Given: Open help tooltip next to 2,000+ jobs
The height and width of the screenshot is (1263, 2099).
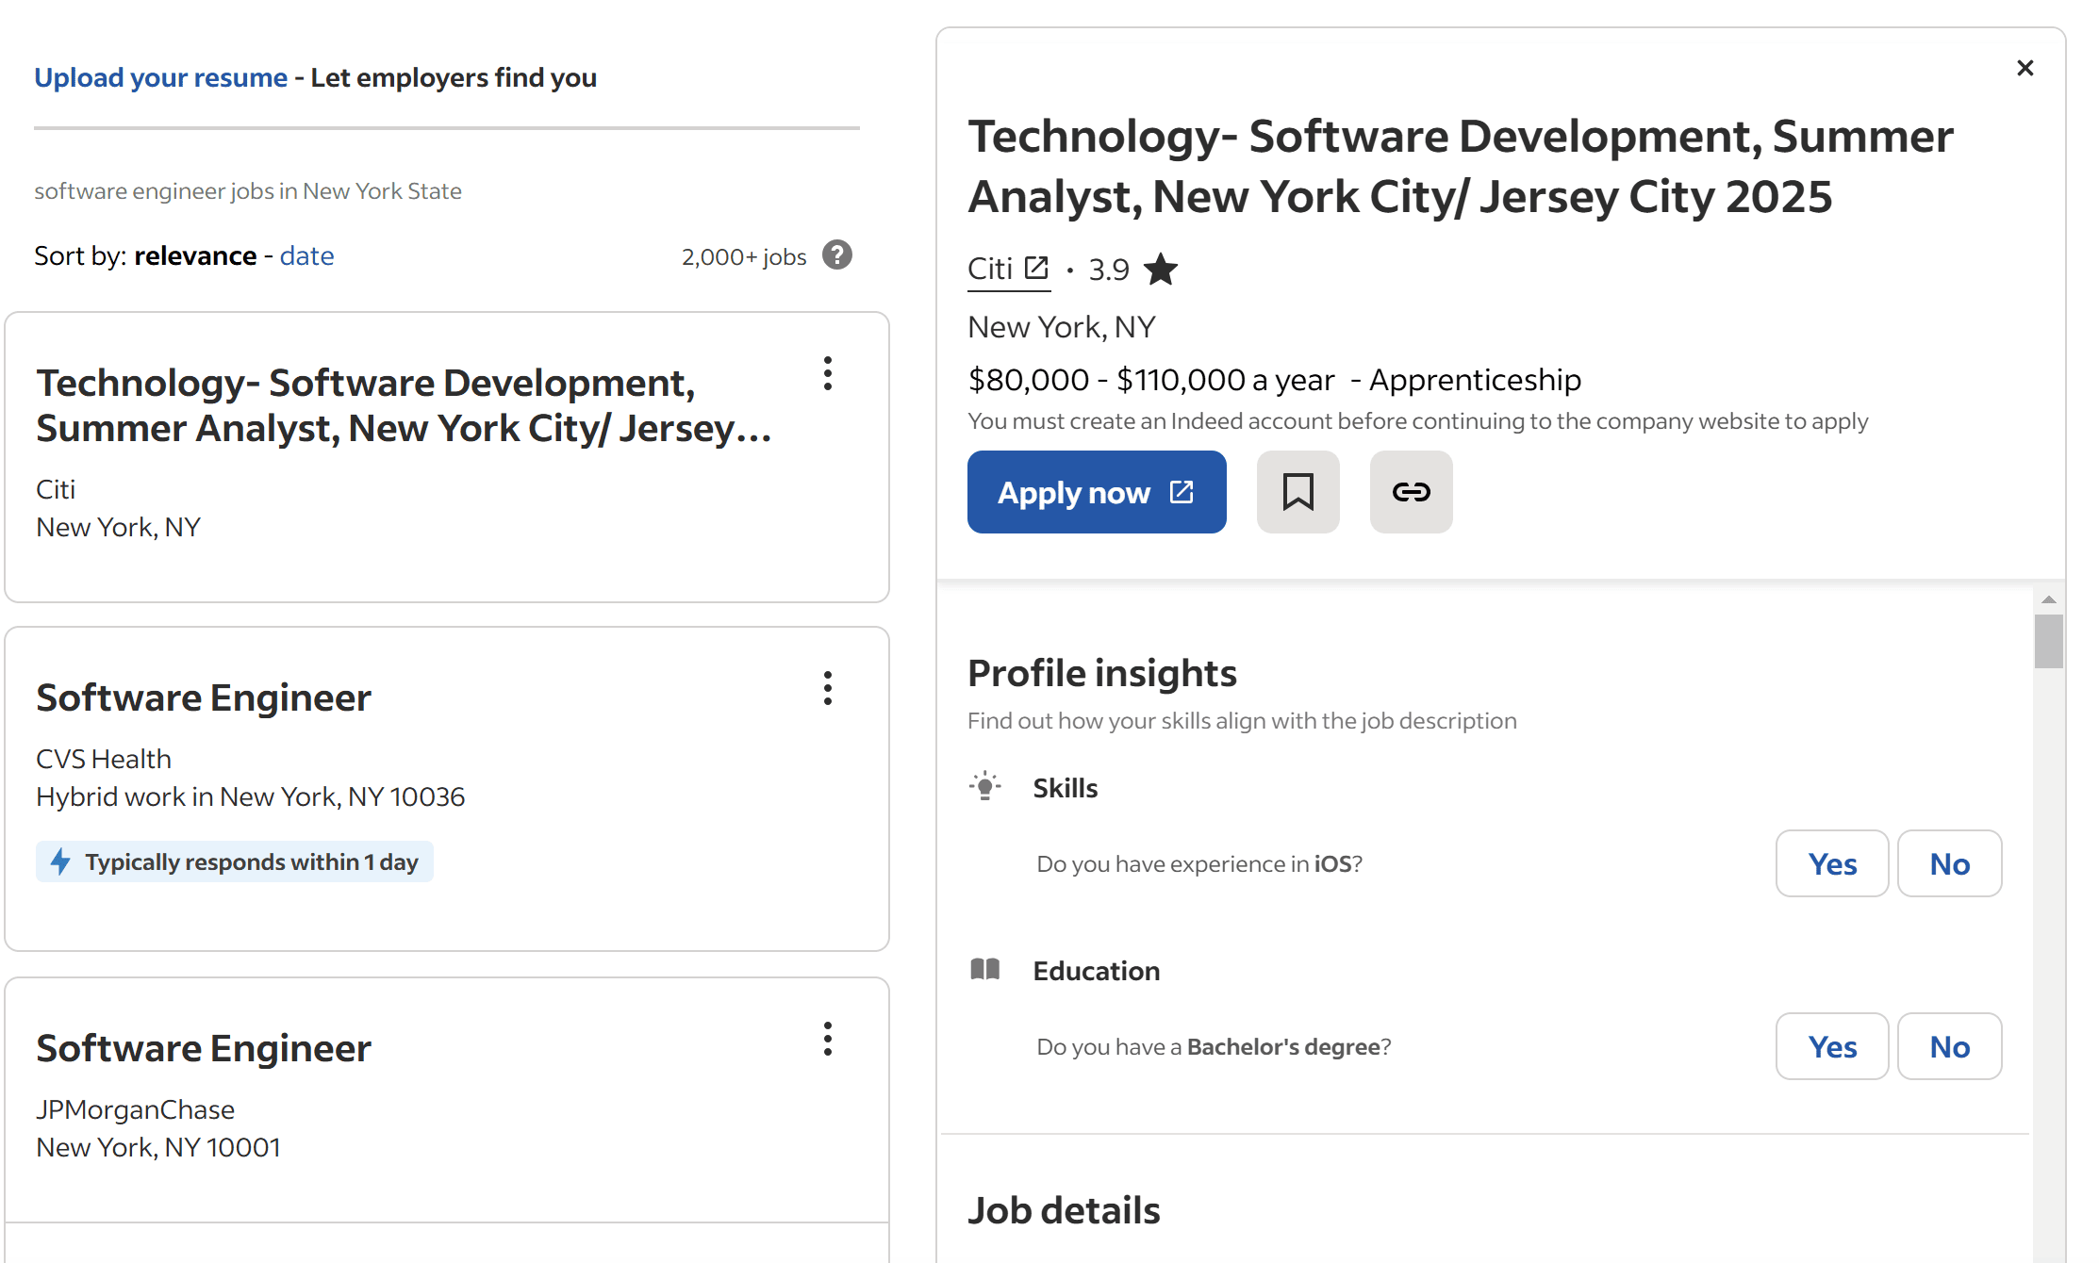Looking at the screenshot, I should coord(837,255).
